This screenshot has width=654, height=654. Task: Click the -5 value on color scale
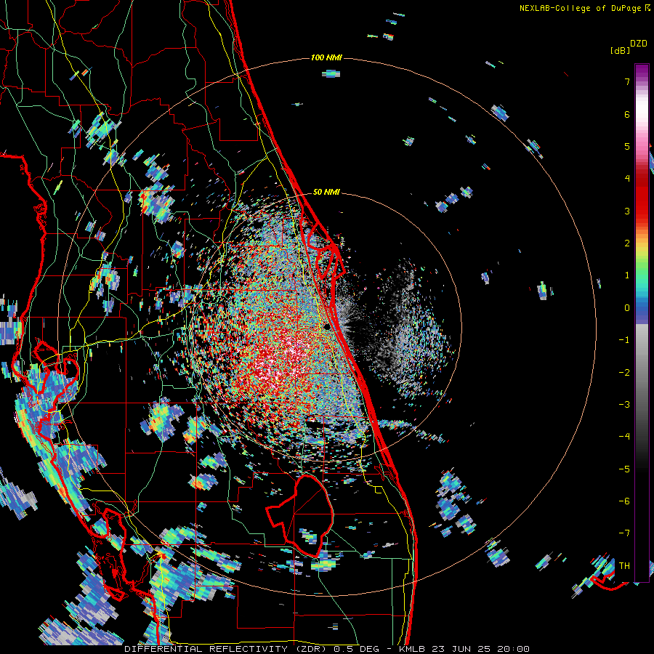(624, 469)
